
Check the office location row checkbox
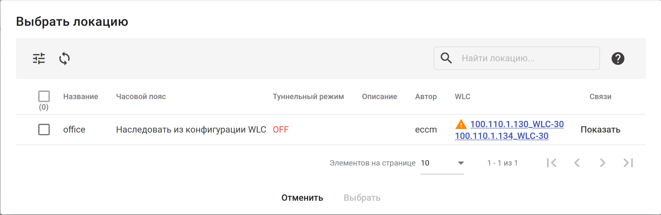44,130
